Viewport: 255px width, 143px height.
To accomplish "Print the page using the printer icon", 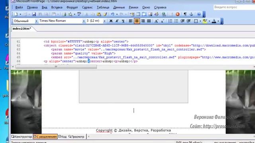I will point(64,14).
